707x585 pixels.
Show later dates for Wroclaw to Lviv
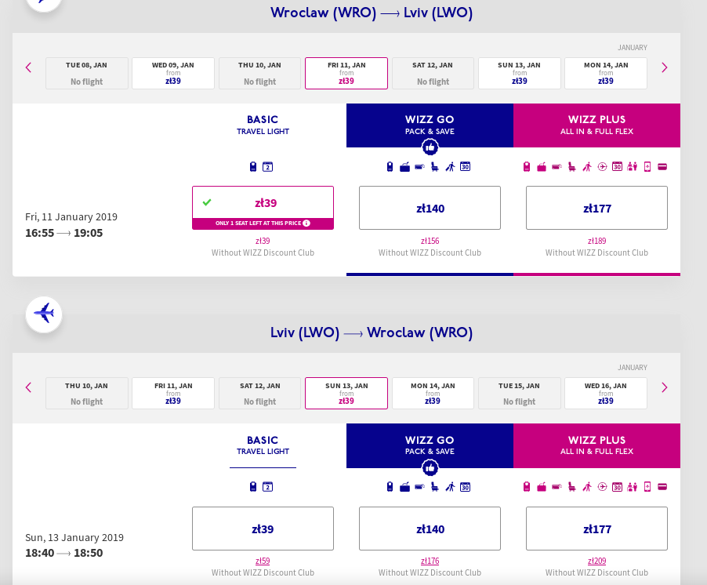[664, 67]
